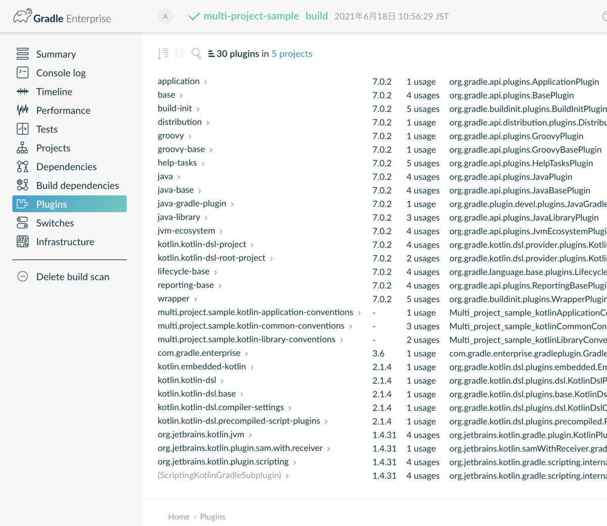607x526 pixels.
Task: Click the Gradle Enterprise elephant logo
Action: (22, 17)
